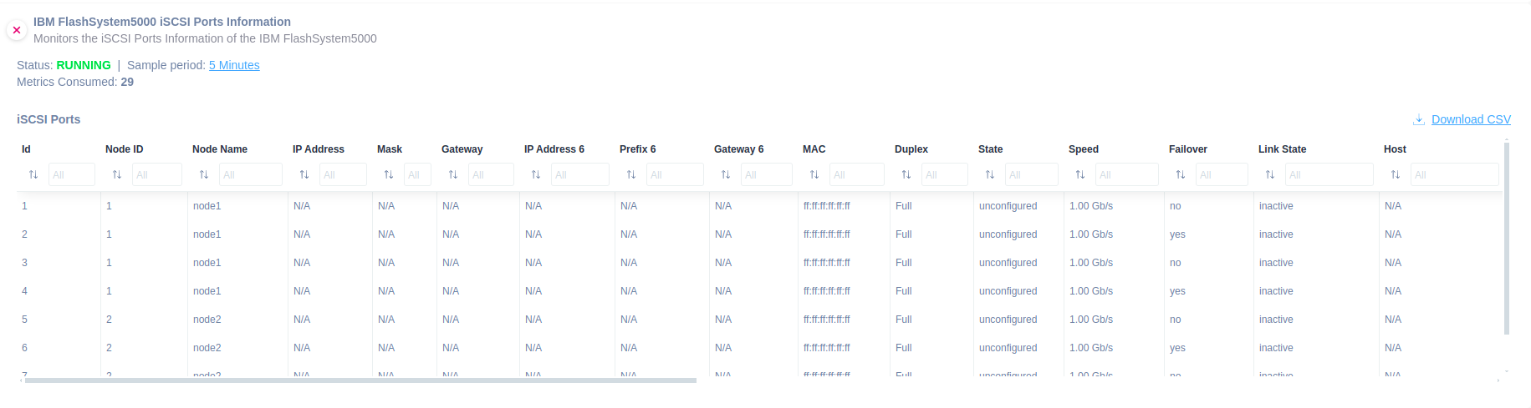Sort table by State column

990,174
